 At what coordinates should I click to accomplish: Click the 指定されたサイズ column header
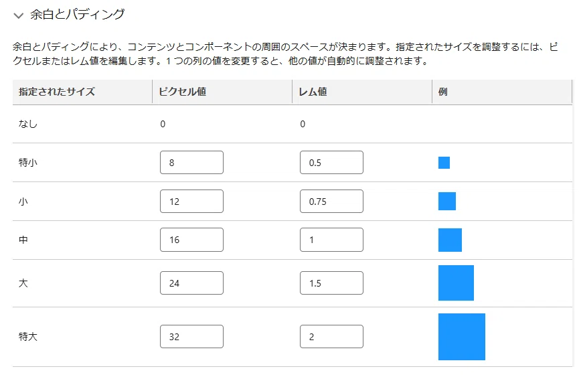57,92
